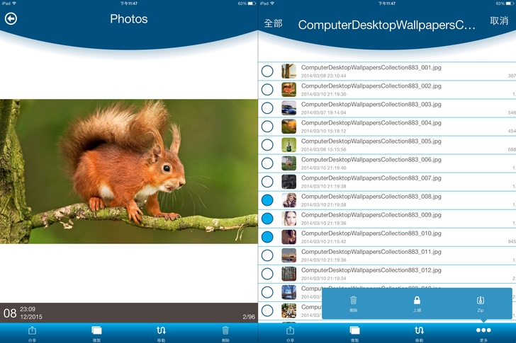Deselect the ComputerDesktopWallpapersCollection883_008.jpg checkbox
The height and width of the screenshot is (343, 516).
click(x=267, y=200)
